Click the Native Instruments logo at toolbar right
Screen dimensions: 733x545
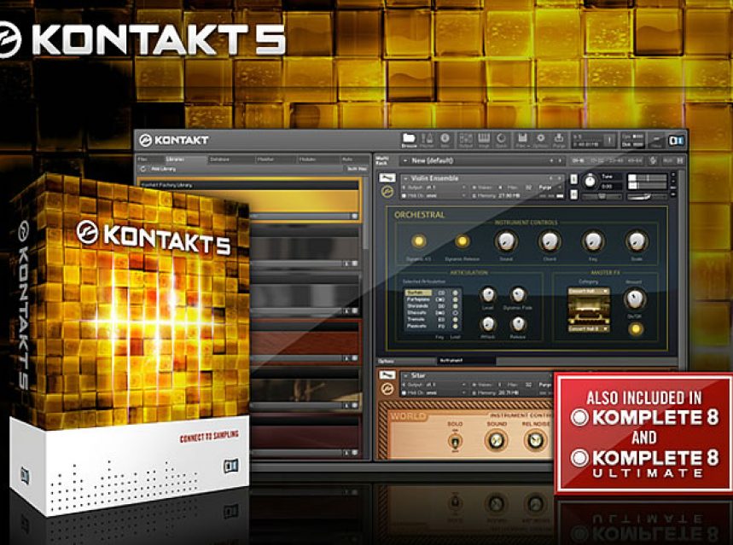click(676, 140)
